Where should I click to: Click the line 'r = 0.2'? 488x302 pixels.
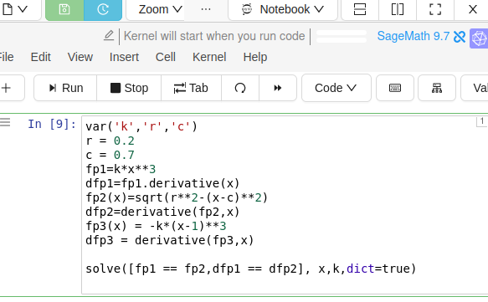pyautogui.click(x=110, y=141)
